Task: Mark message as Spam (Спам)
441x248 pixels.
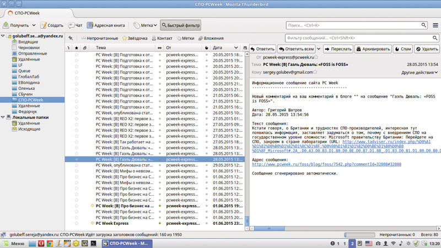Action: click(403, 49)
